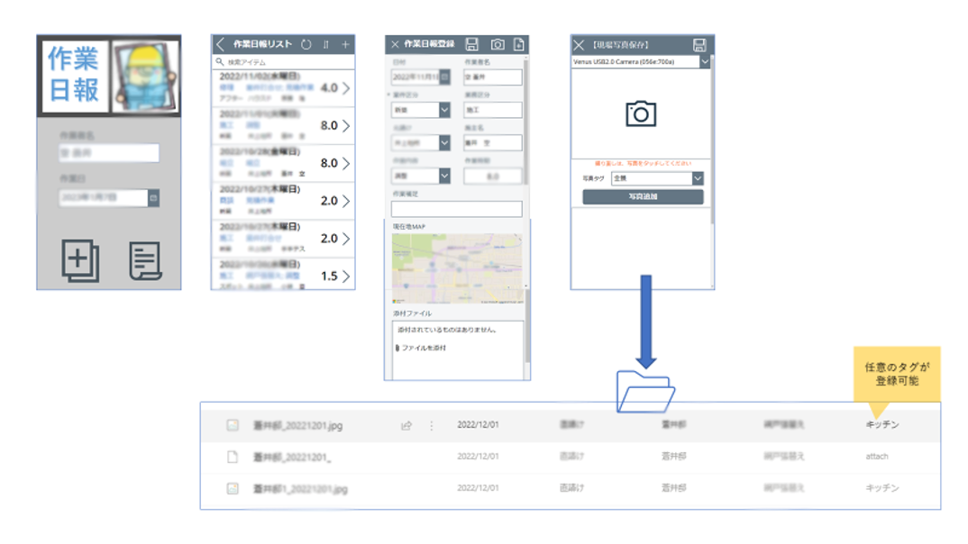
Task: Save photo in 現場写真保存 screen
Action: [x=699, y=45]
